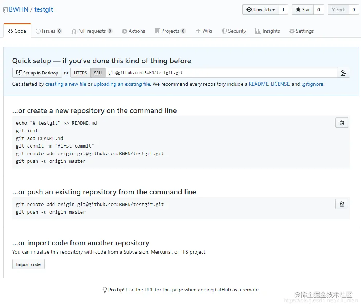Copy the new repository commands to clipboard
361x307 pixels.
tap(341, 123)
